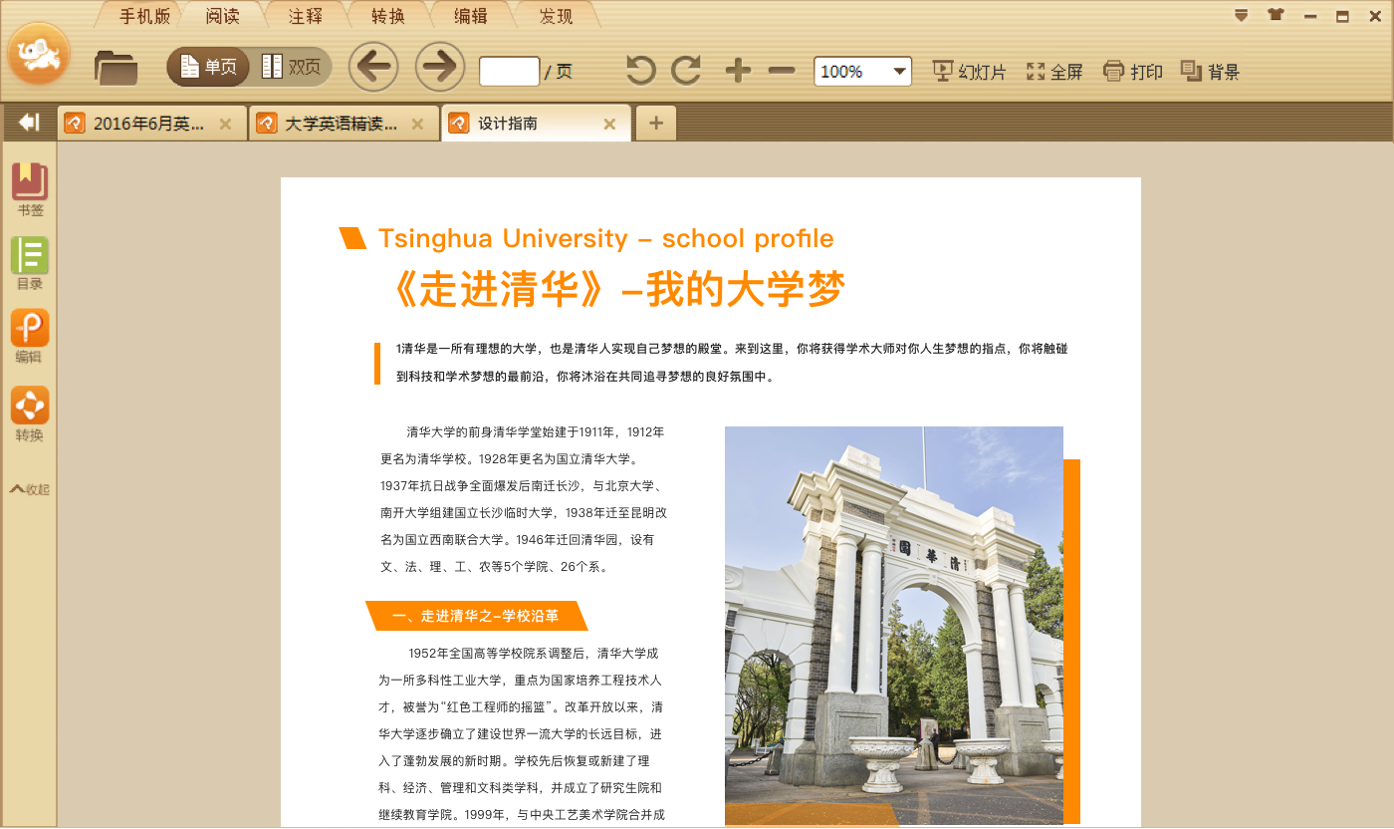Click the page number input field

(509, 71)
